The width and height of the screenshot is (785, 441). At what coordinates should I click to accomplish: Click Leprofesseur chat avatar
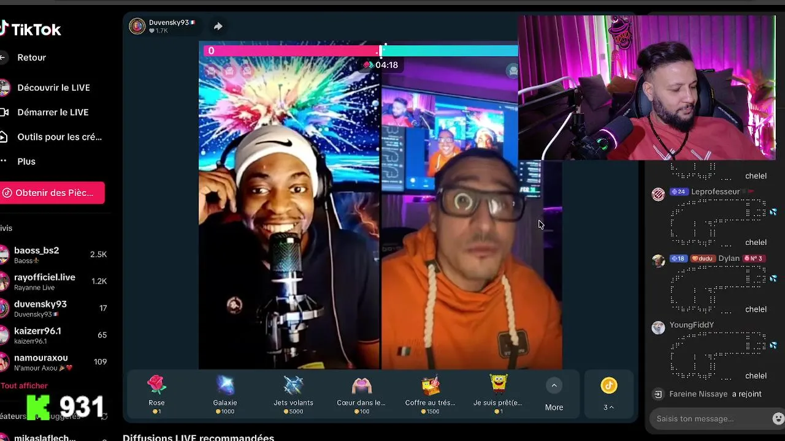click(658, 194)
